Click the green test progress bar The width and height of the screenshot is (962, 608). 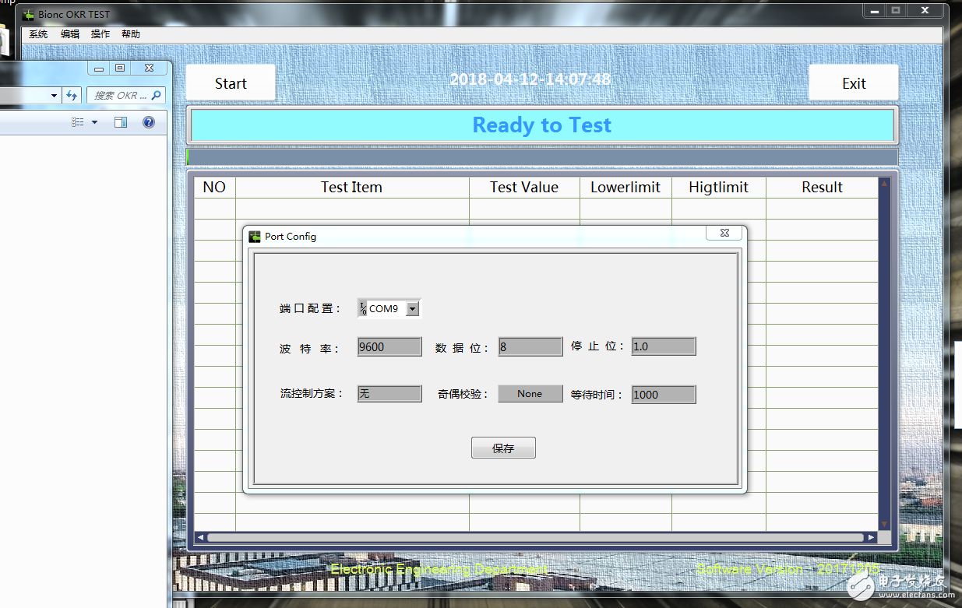[542, 157]
